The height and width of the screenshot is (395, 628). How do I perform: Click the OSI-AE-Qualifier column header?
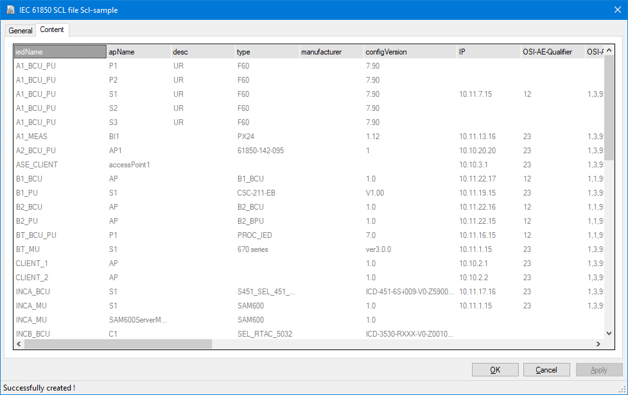pyautogui.click(x=552, y=52)
